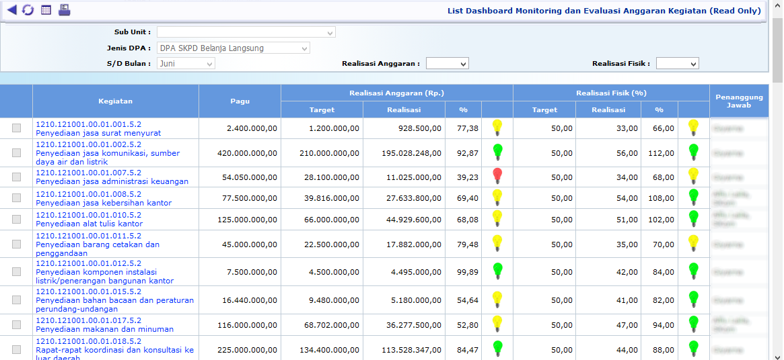Screen dimensions: 784x360
Task: Open the Realisasi Fisik filter dropdown
Action: click(x=677, y=63)
